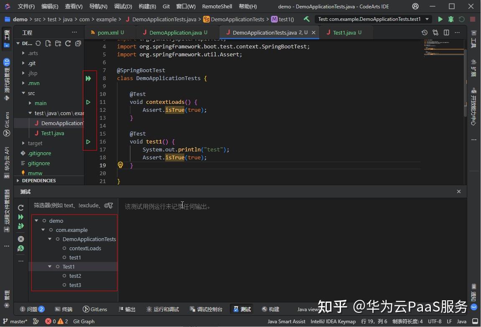Expand the main folder

pyautogui.click(x=30, y=103)
